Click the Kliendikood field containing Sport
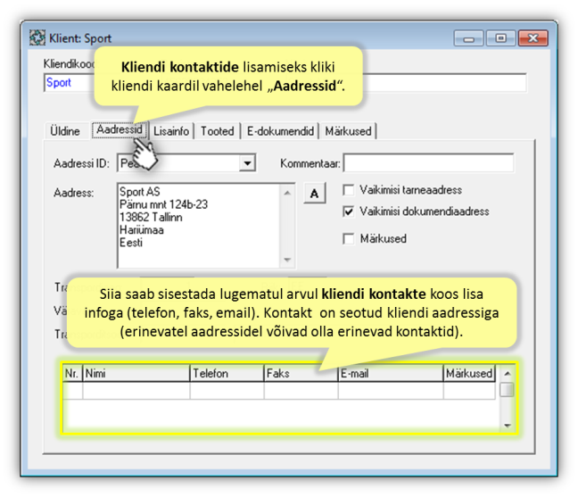 coord(70,83)
